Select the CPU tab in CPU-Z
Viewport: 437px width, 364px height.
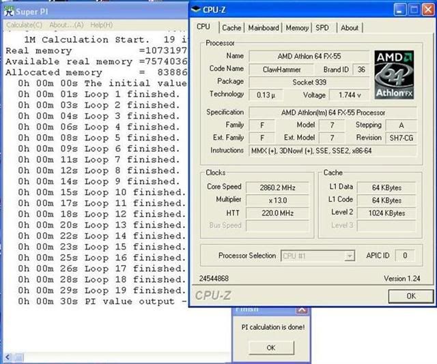click(x=203, y=27)
